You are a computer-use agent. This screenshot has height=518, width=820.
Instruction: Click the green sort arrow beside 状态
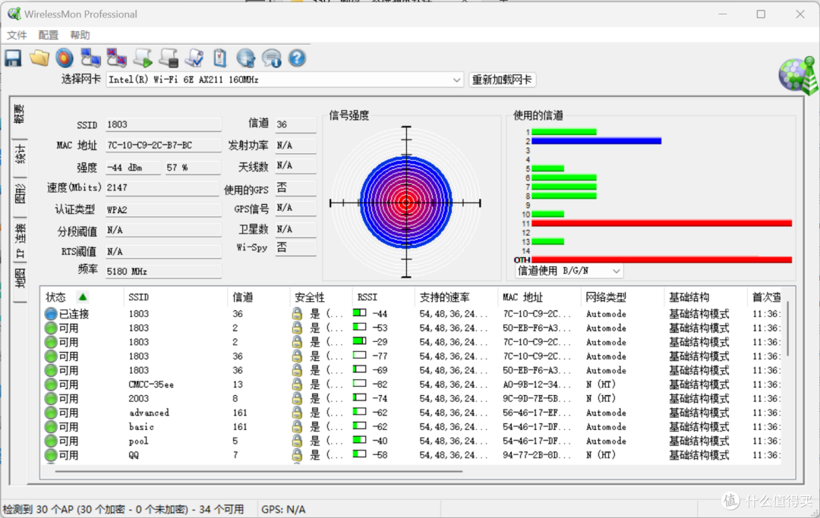pos(83,297)
